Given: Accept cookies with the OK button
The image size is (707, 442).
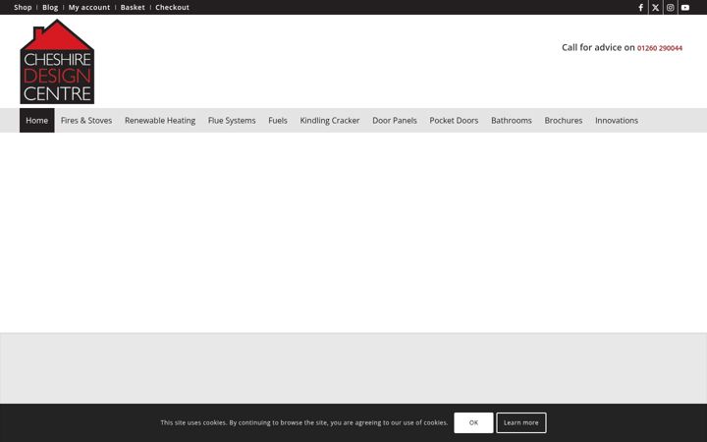Looking at the screenshot, I should [473, 422].
